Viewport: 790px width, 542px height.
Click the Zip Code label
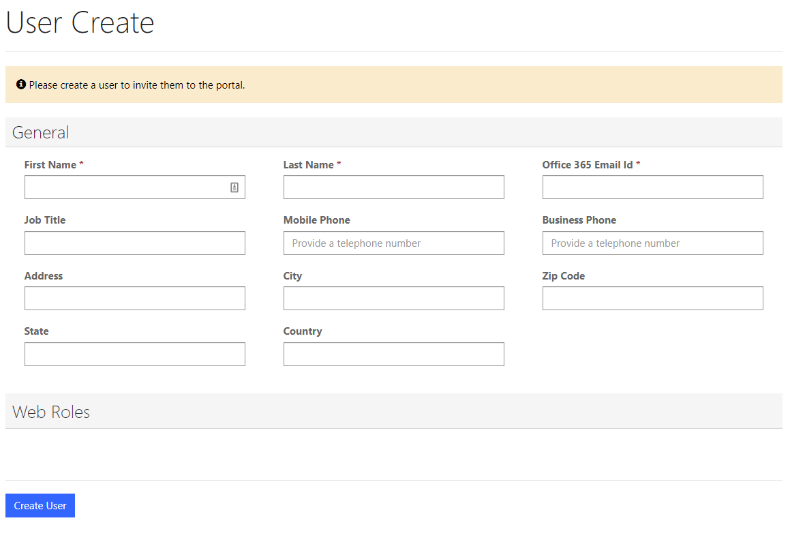(x=563, y=276)
